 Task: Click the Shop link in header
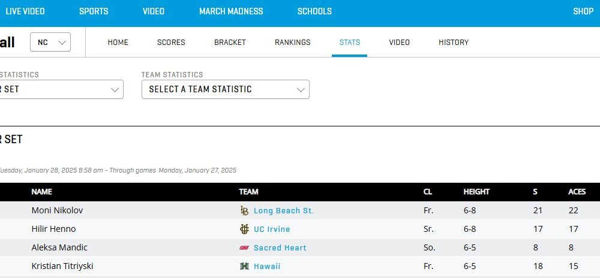point(583,11)
